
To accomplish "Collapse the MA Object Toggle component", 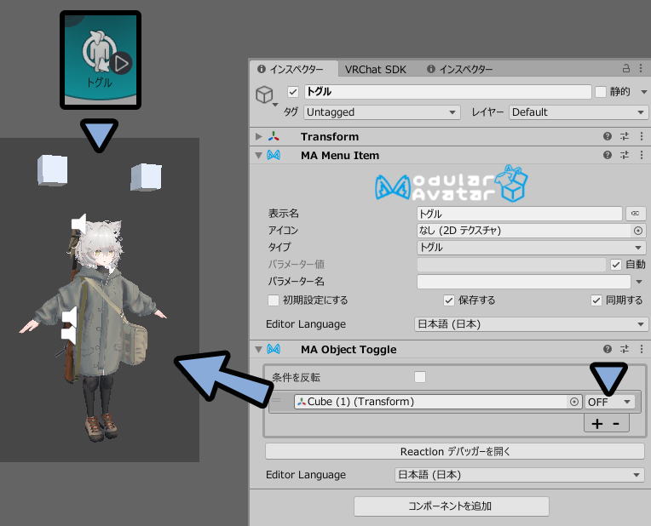I will coord(259,350).
